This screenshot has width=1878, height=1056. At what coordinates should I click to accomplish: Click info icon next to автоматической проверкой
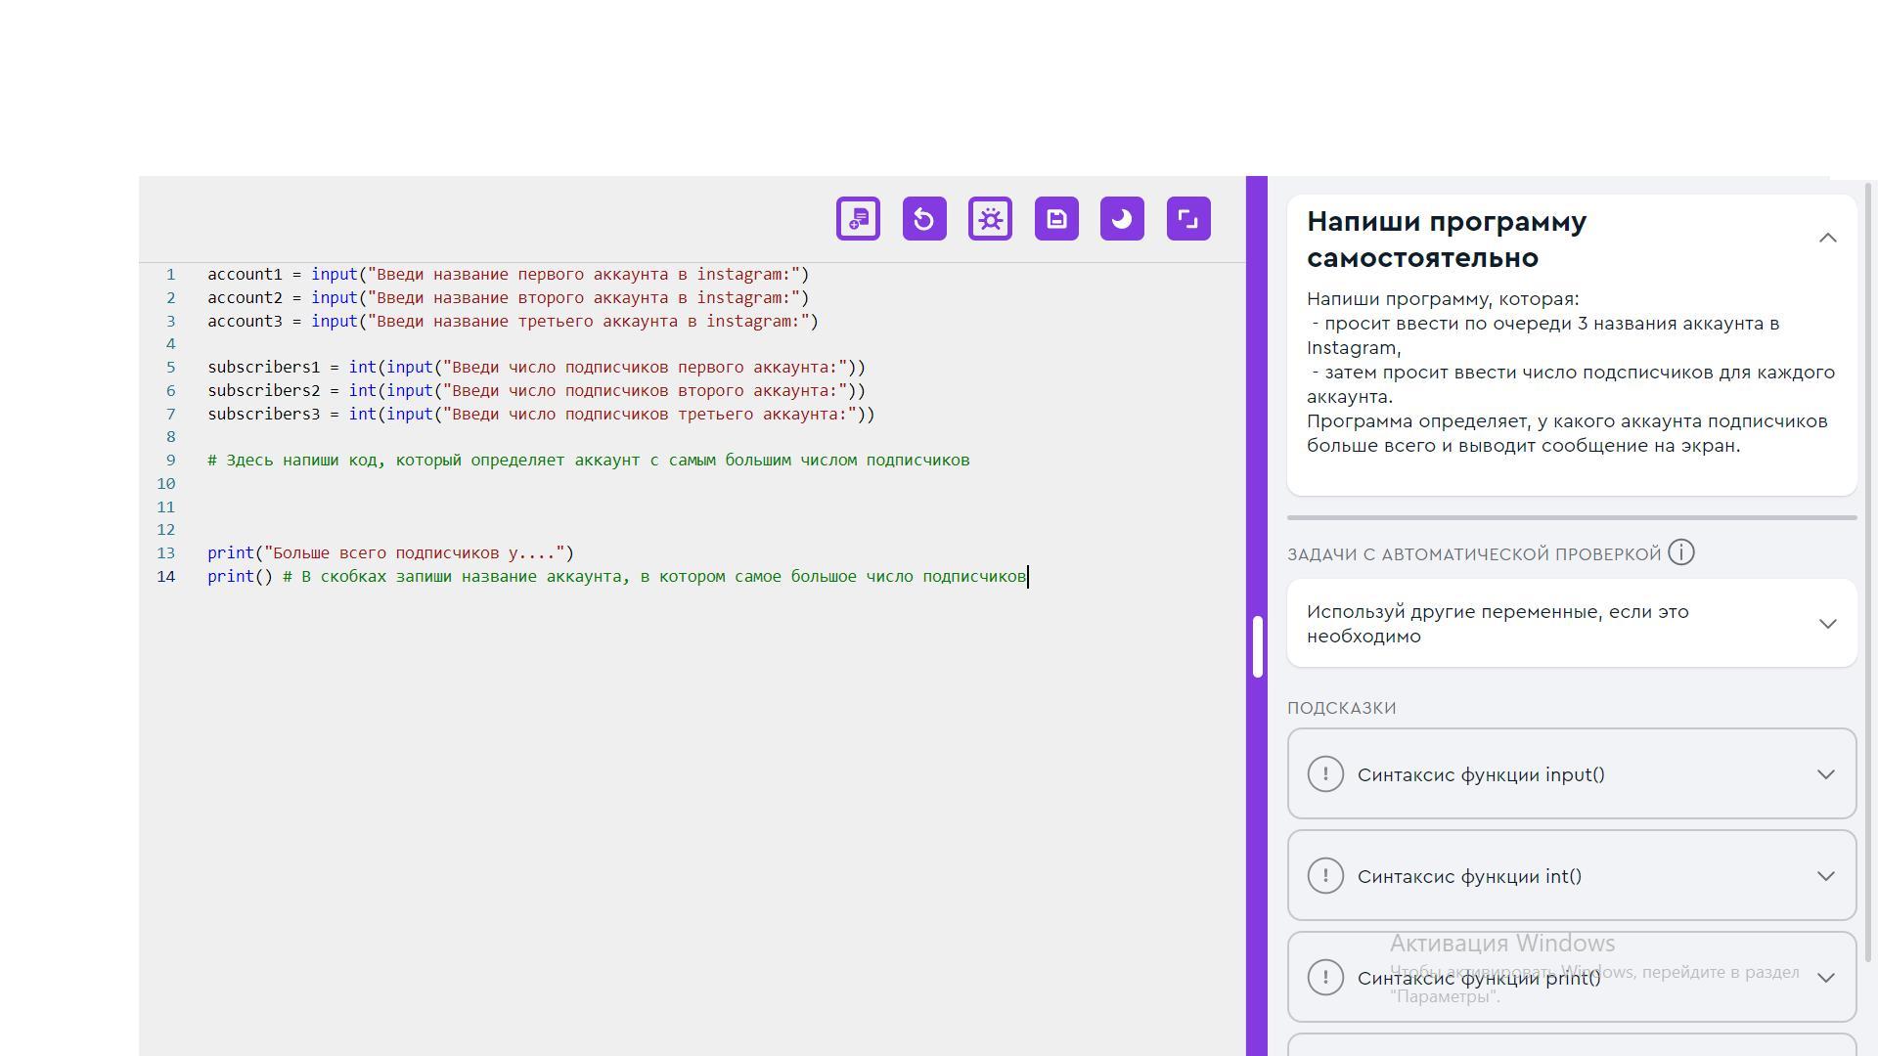tap(1680, 553)
